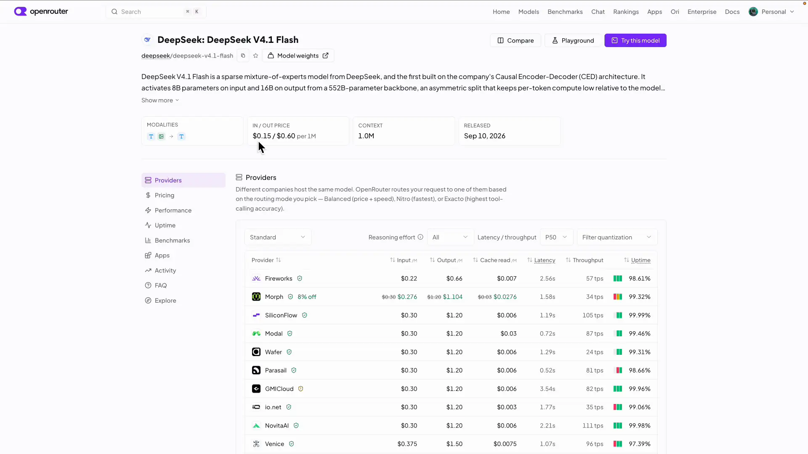Sort the table by Cache read price
Viewport: 808px width, 454px height.
click(x=495, y=260)
